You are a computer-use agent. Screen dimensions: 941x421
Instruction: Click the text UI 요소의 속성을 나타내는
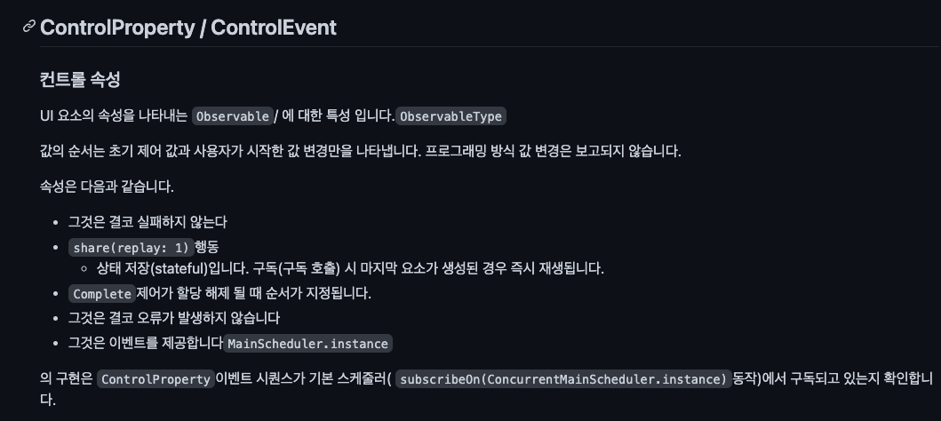[x=114, y=116]
